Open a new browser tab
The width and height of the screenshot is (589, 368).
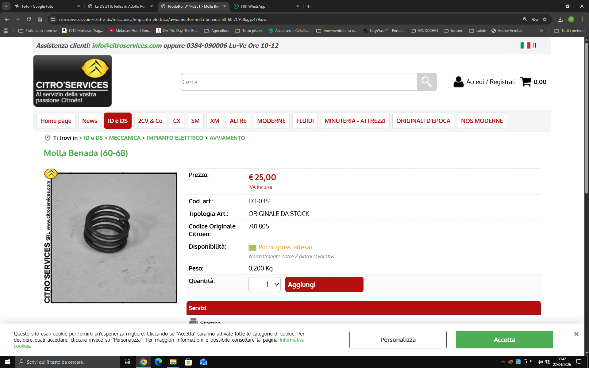click(x=309, y=6)
